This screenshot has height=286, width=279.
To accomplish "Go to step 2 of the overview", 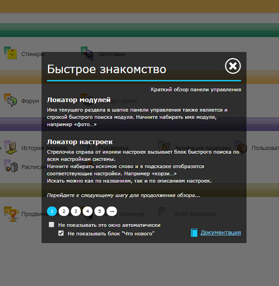I will click(64, 211).
